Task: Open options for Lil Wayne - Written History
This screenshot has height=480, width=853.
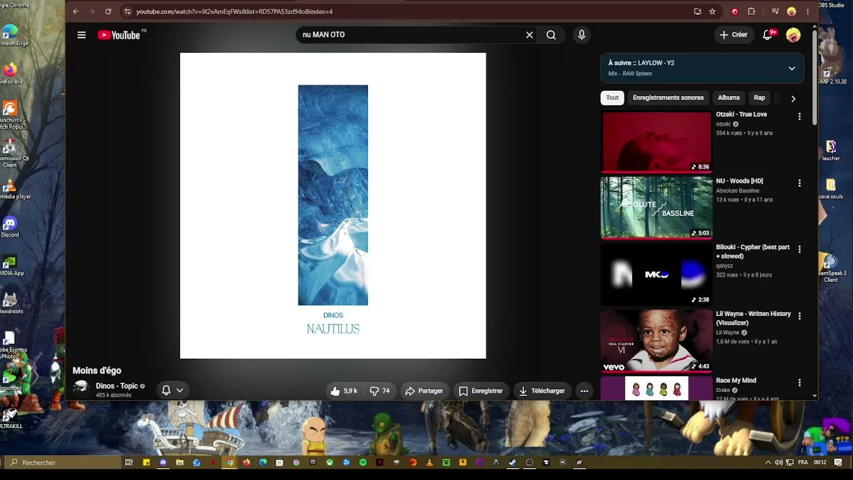Action: pos(800,316)
